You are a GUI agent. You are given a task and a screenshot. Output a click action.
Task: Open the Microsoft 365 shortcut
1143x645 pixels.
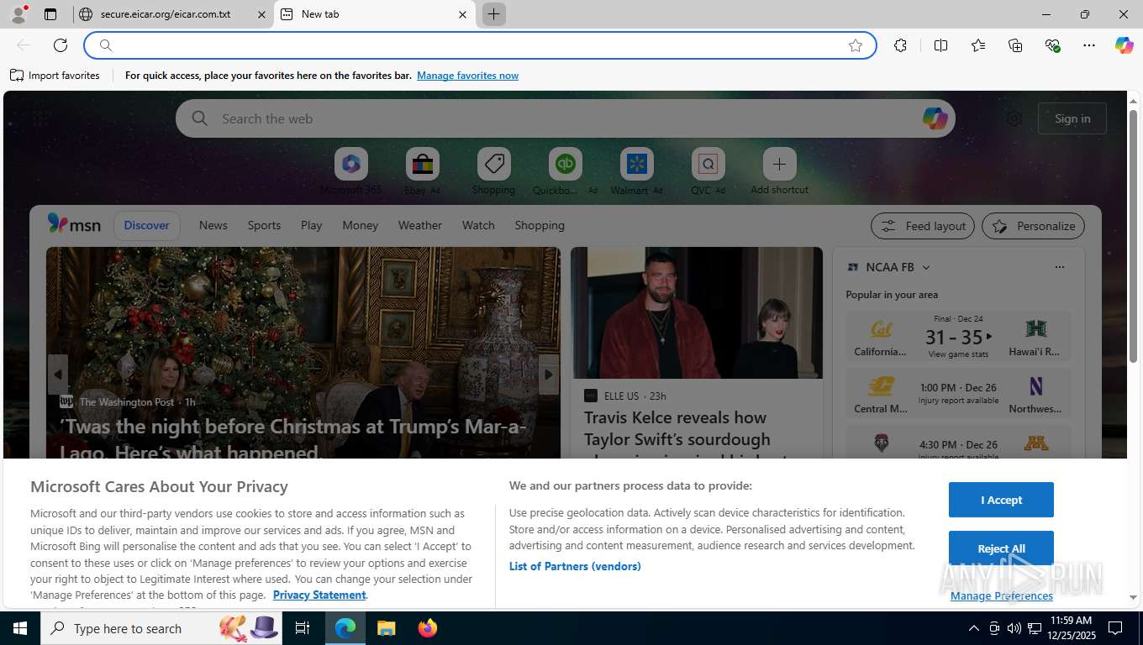click(351, 171)
